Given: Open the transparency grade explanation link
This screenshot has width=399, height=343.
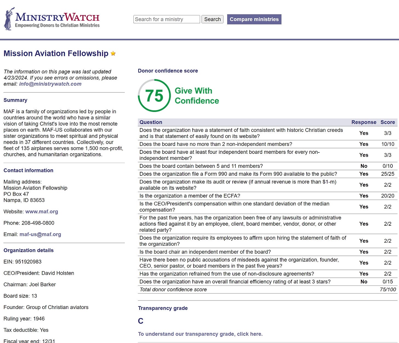Looking at the screenshot, I should click(x=200, y=334).
